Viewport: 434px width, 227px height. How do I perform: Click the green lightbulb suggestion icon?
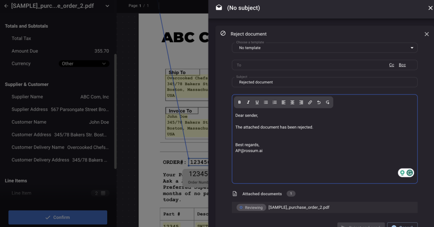coord(402,173)
